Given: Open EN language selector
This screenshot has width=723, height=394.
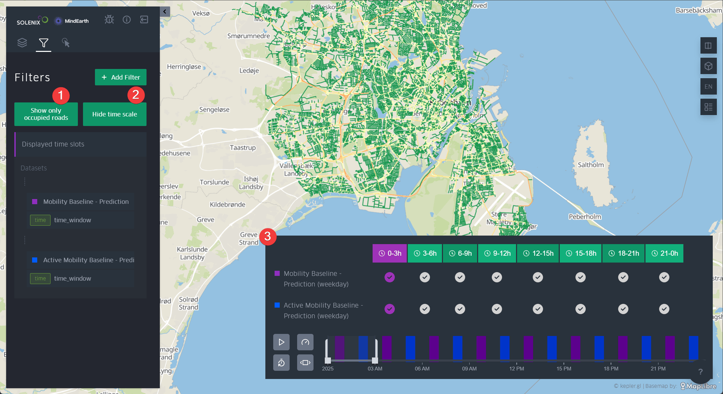Looking at the screenshot, I should (x=708, y=87).
